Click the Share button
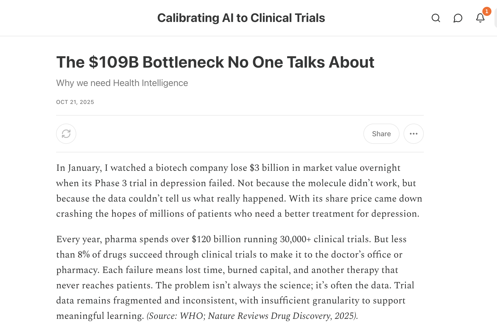497x333 pixels. click(x=381, y=134)
